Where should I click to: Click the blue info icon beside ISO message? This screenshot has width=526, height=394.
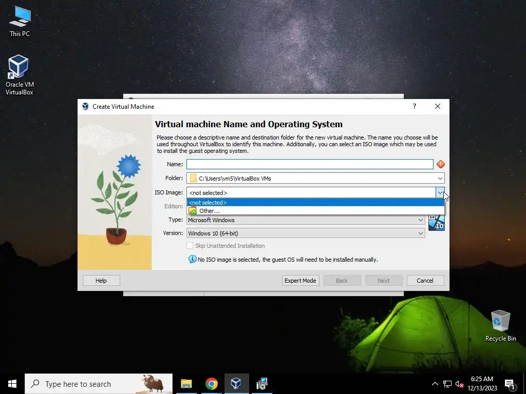[192, 259]
